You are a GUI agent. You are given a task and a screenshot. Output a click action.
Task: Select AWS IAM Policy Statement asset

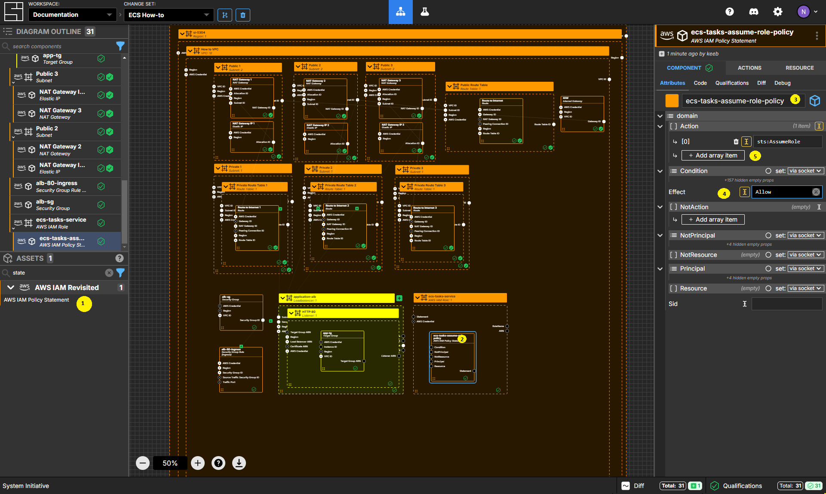(37, 300)
